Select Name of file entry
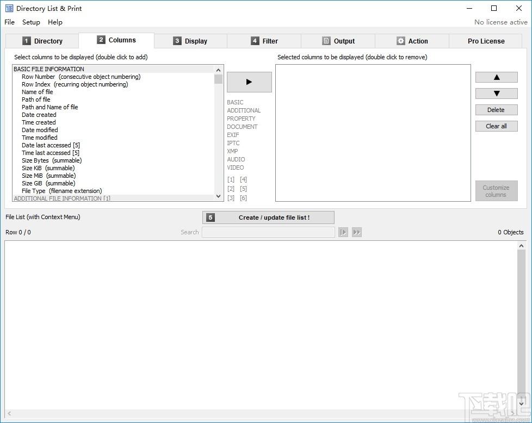The width and height of the screenshot is (532, 423). pyautogui.click(x=113, y=92)
